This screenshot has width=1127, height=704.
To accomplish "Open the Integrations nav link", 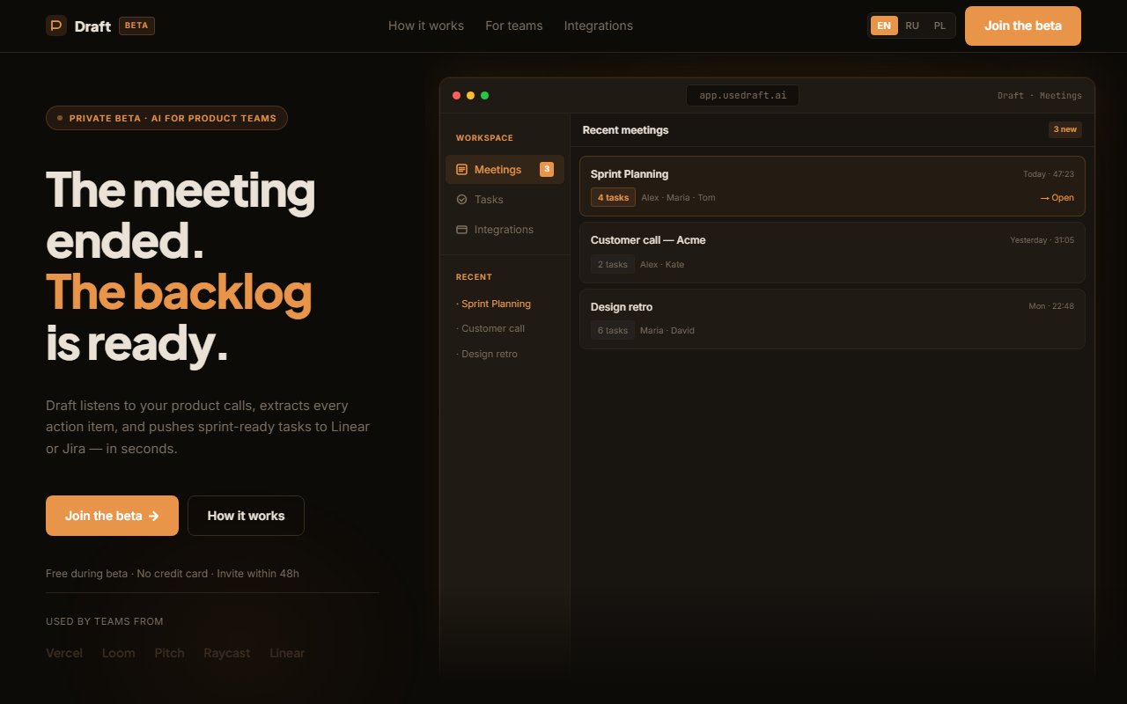I will (x=599, y=26).
